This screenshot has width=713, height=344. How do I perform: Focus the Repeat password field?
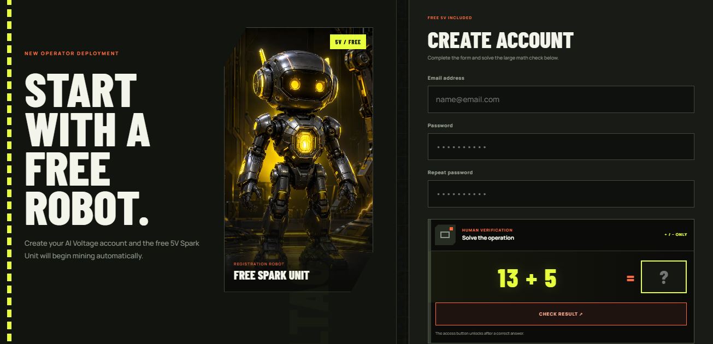tap(561, 194)
